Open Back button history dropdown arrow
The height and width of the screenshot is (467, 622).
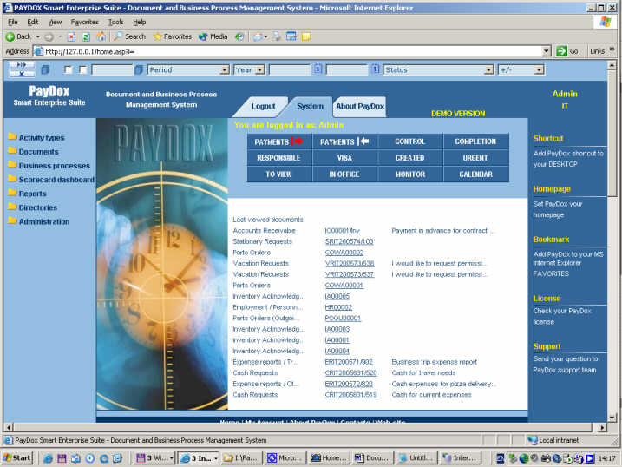point(37,37)
